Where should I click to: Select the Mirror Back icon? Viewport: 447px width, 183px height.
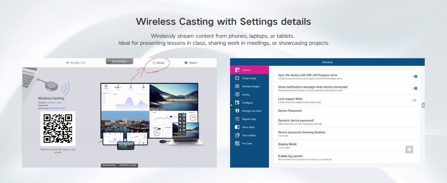click(x=237, y=127)
